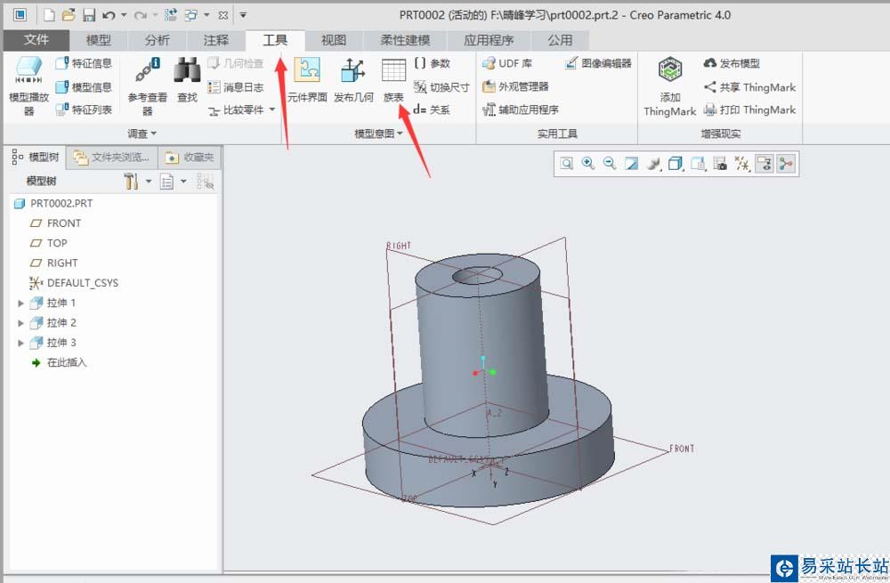Switch to the Annotate (注释) ribbon tab
890x583 pixels.
216,40
